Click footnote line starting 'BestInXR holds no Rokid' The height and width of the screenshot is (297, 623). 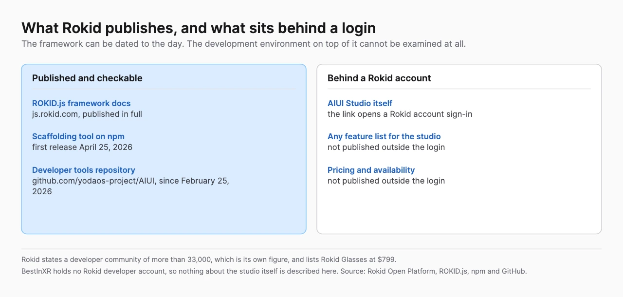pyautogui.click(x=274, y=271)
